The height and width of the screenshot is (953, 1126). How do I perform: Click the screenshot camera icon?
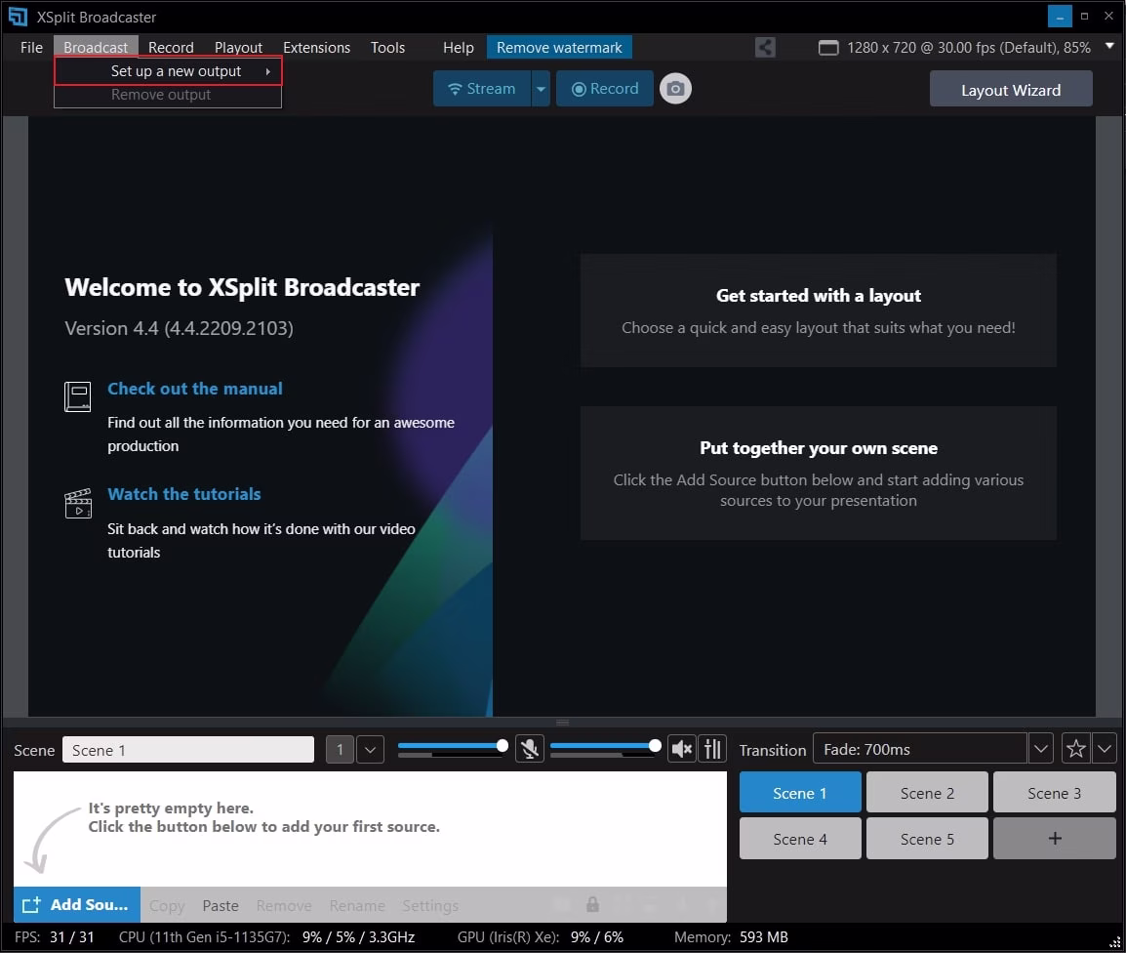pyautogui.click(x=675, y=89)
